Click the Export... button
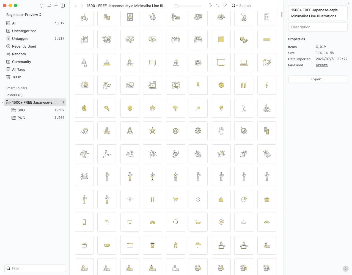The height and width of the screenshot is (275, 352). click(x=318, y=79)
